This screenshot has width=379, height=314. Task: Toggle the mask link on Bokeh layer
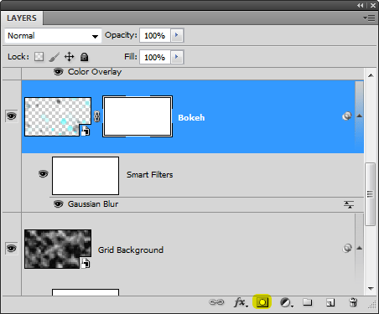pos(96,116)
